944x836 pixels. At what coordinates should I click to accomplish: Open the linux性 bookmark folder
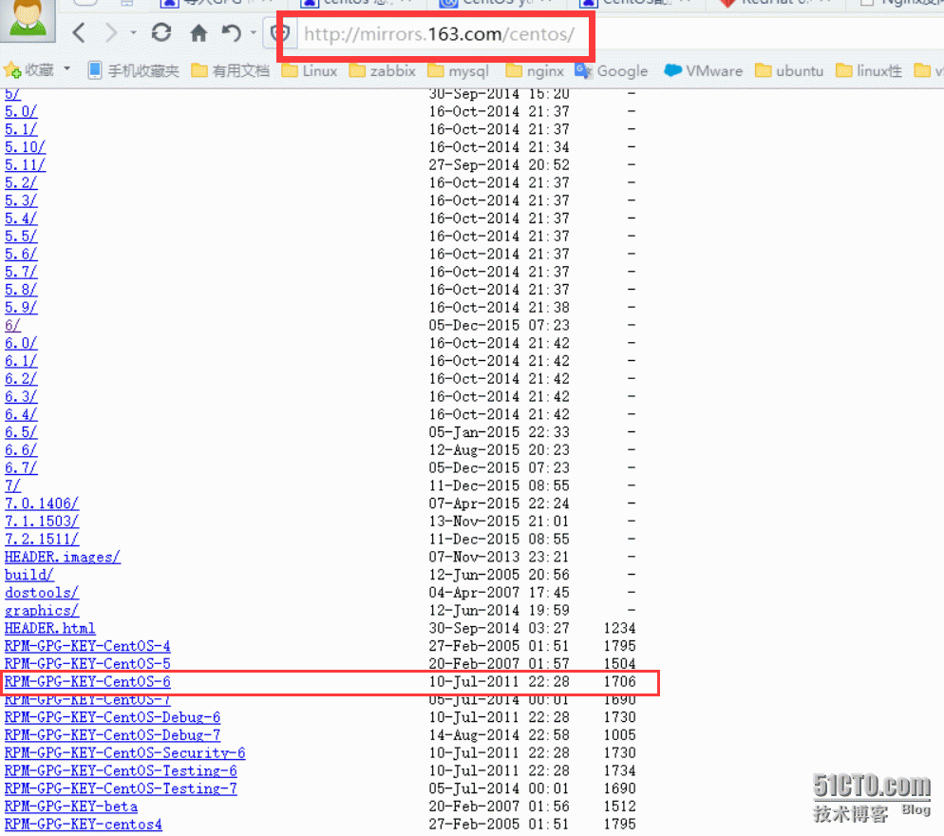(869, 71)
